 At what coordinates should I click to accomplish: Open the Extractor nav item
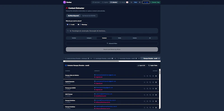click(114, 2)
